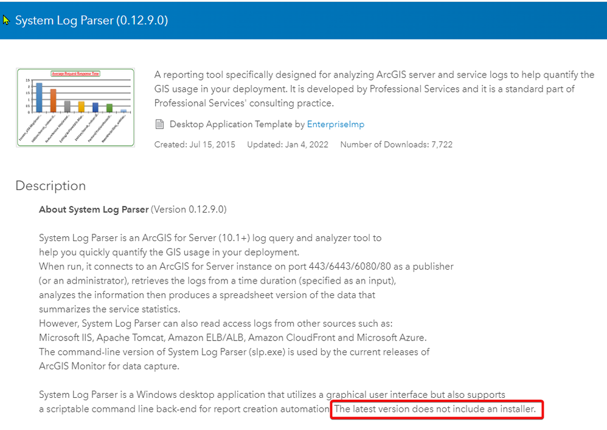Select the Description section heading
The height and width of the screenshot is (430, 607).
tap(50, 186)
